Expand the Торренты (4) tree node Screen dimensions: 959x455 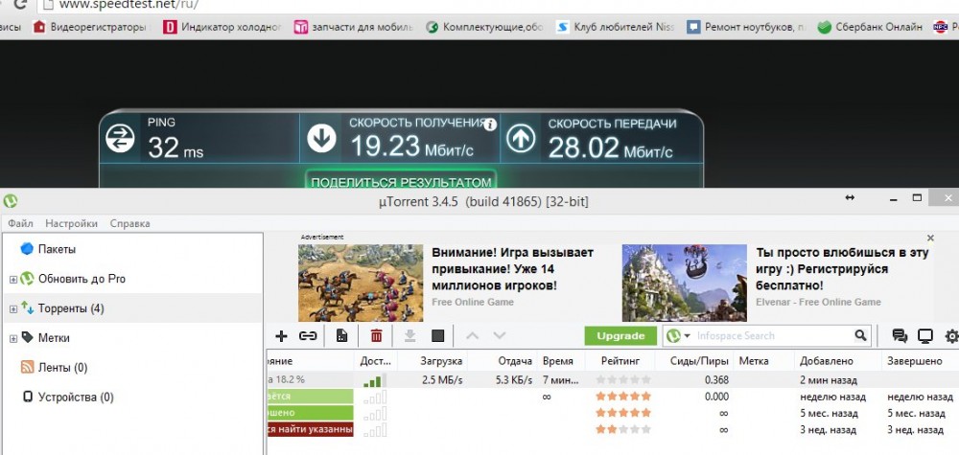tap(13, 308)
